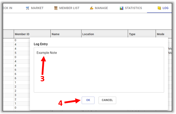
Task: Dismiss the dialog with CANCEL
Action: pos(107,100)
